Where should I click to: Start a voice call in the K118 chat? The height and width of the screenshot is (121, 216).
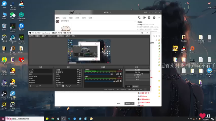coord(139,17)
